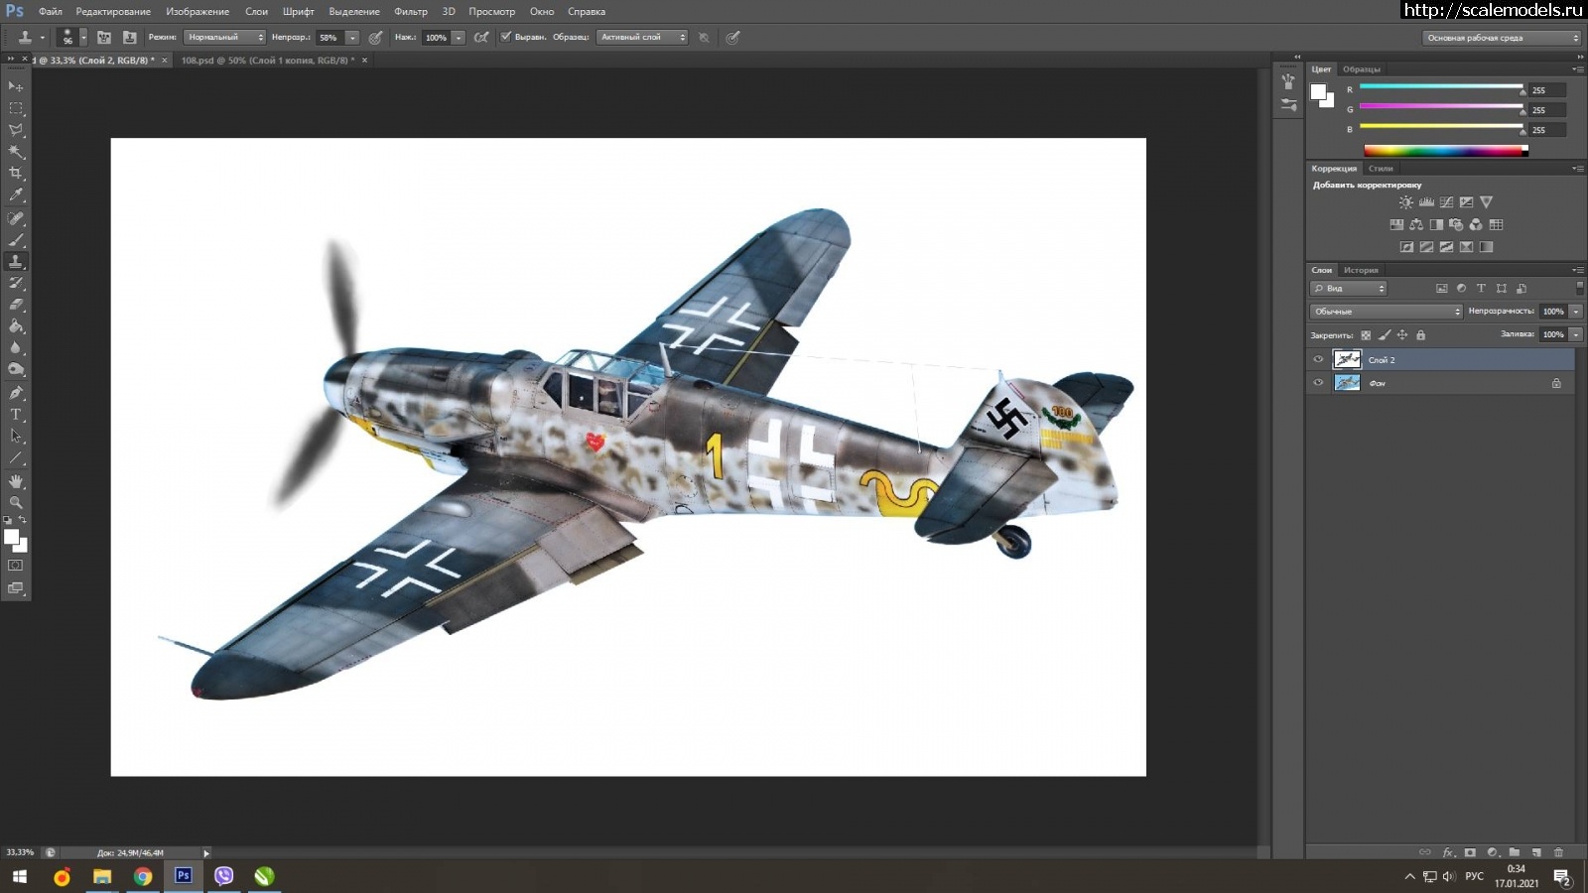Select the Blur tool
Image resolution: width=1588 pixels, height=893 pixels.
(16, 348)
